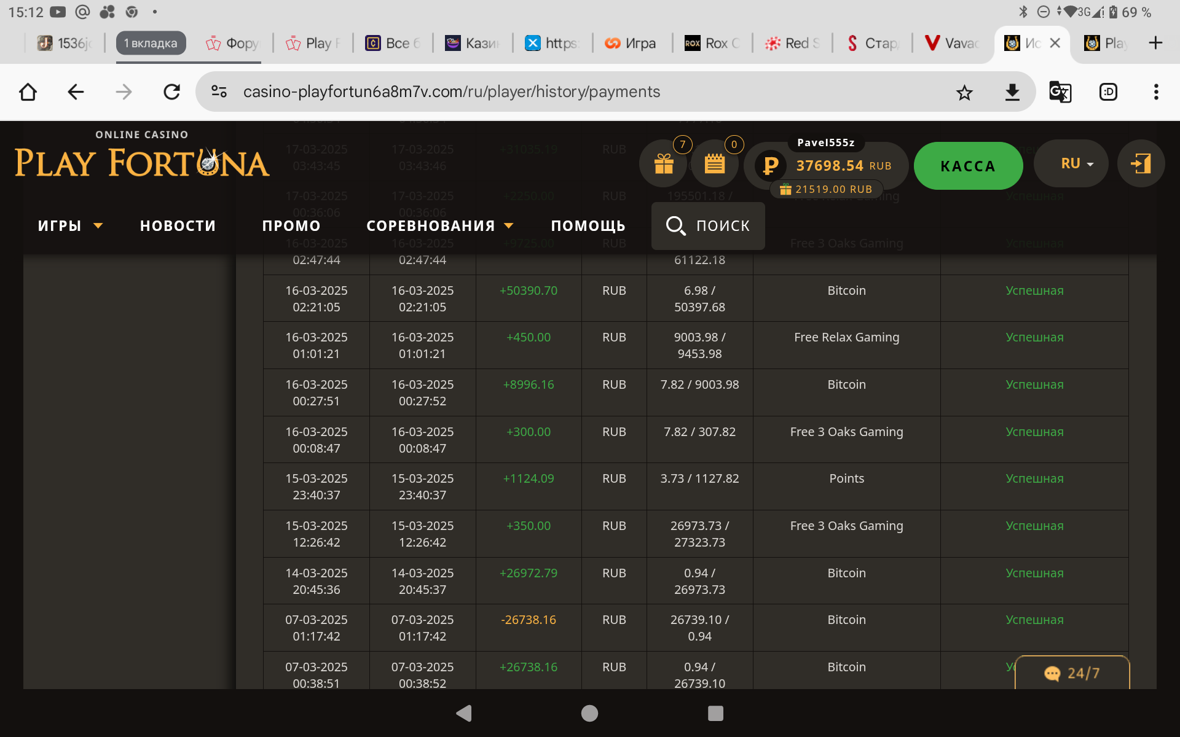1180x737 pixels.
Task: Click the Google Translate icon
Action: (x=1060, y=92)
